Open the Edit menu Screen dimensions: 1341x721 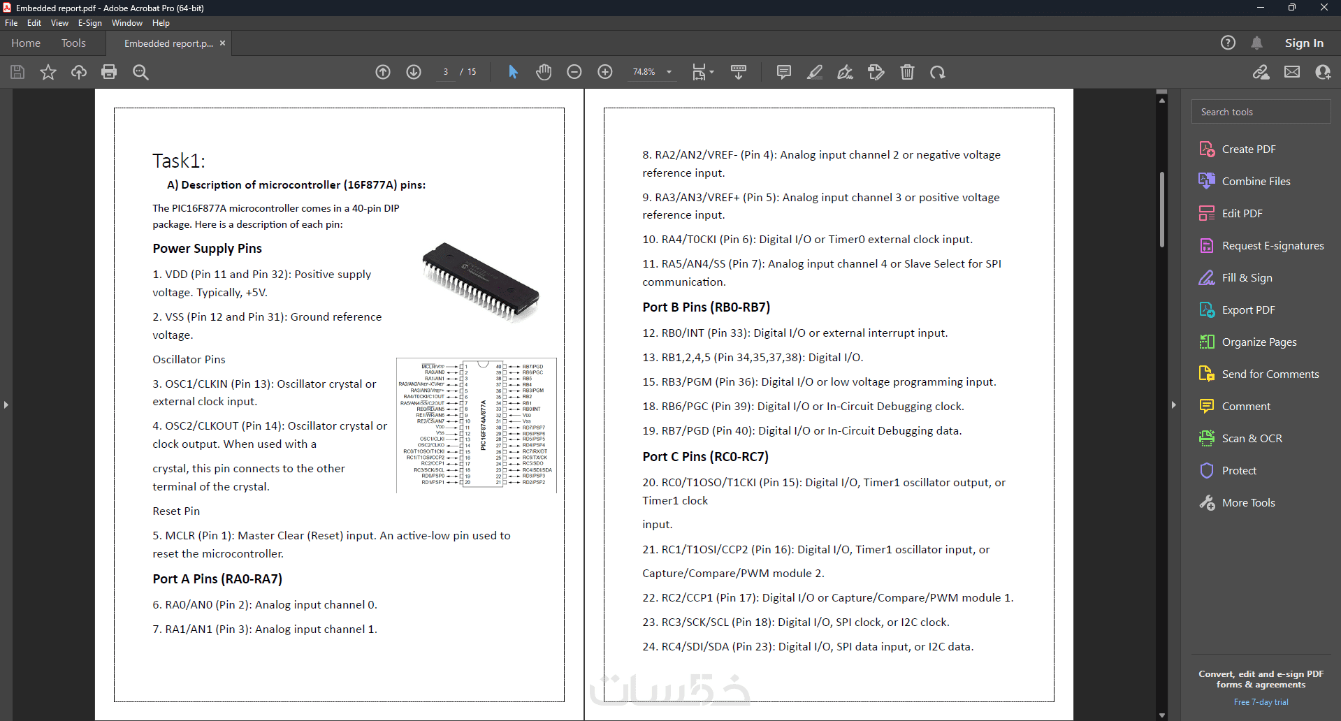34,23
